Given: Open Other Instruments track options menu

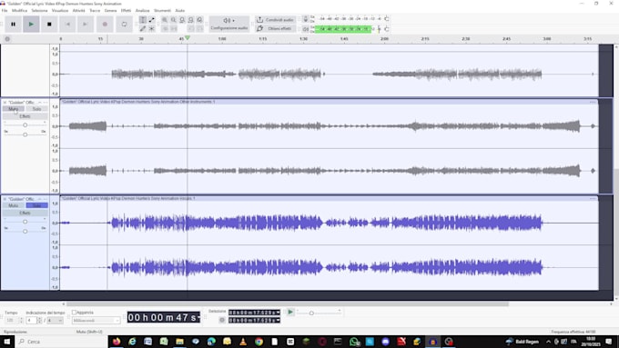Looking at the screenshot, I should point(46,102).
